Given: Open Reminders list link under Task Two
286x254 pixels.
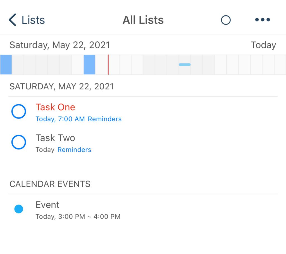Looking at the screenshot, I should [x=74, y=150].
